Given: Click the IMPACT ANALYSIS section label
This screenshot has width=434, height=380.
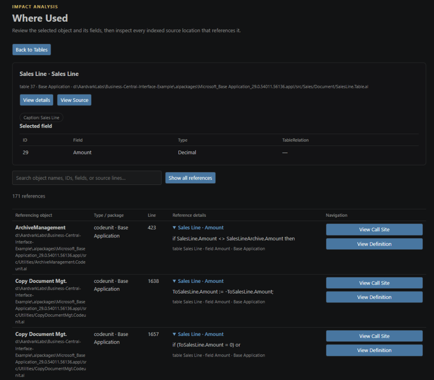Looking at the screenshot, I should 35,7.
